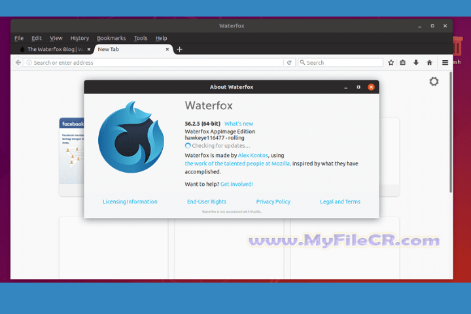Open the Facebook top site thumbnail

click(x=71, y=157)
